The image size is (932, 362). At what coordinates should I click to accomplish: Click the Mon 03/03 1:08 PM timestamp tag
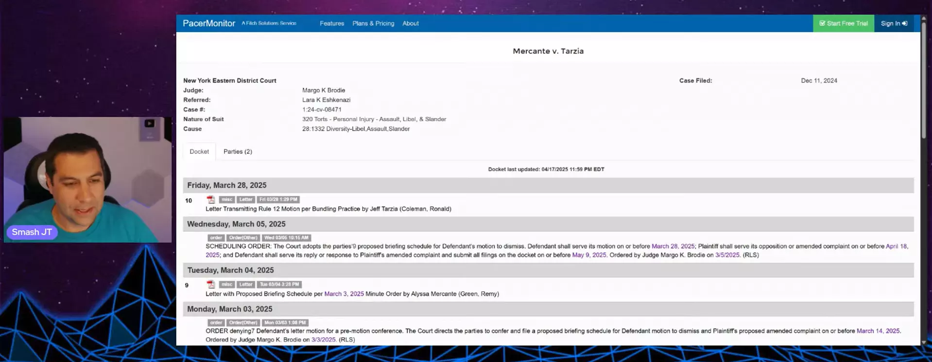pyautogui.click(x=285, y=322)
